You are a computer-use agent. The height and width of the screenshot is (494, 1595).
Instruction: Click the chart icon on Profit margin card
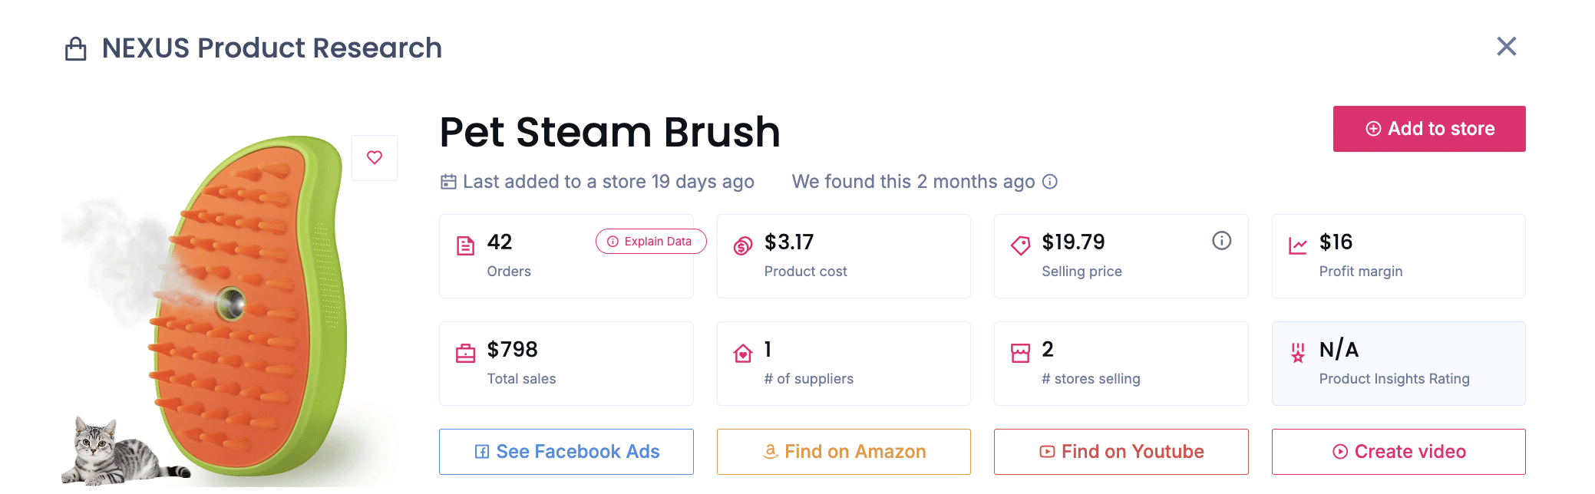pyautogui.click(x=1297, y=242)
